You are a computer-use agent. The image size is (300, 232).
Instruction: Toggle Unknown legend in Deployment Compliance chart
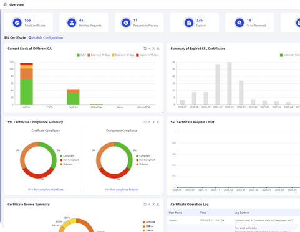coord(142,164)
